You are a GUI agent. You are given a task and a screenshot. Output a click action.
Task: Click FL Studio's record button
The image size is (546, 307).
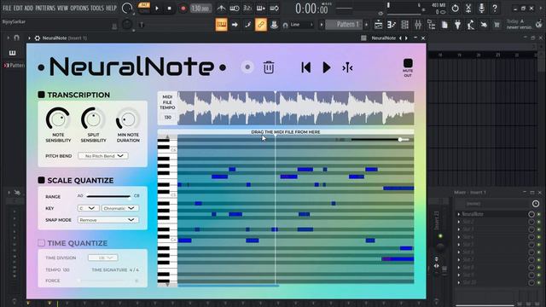[183, 8]
